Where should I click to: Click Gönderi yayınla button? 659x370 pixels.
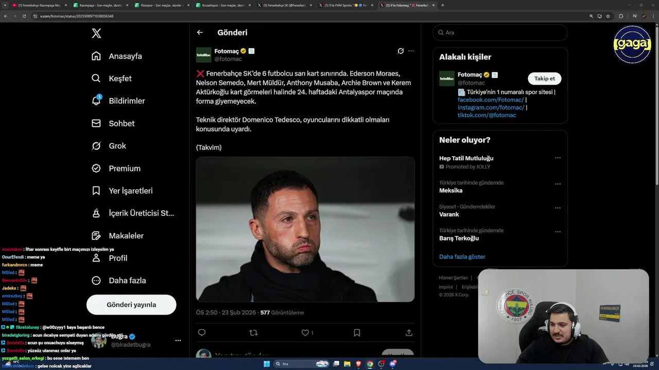[131, 305]
